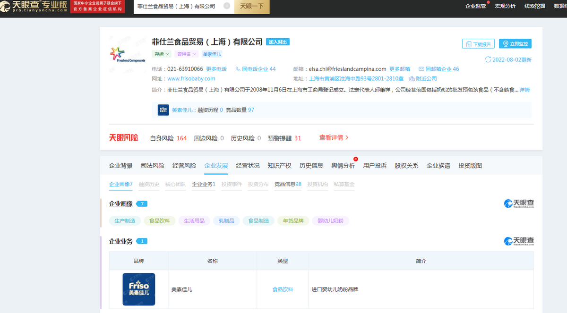Switch to the 企业背景 tab

click(121, 166)
